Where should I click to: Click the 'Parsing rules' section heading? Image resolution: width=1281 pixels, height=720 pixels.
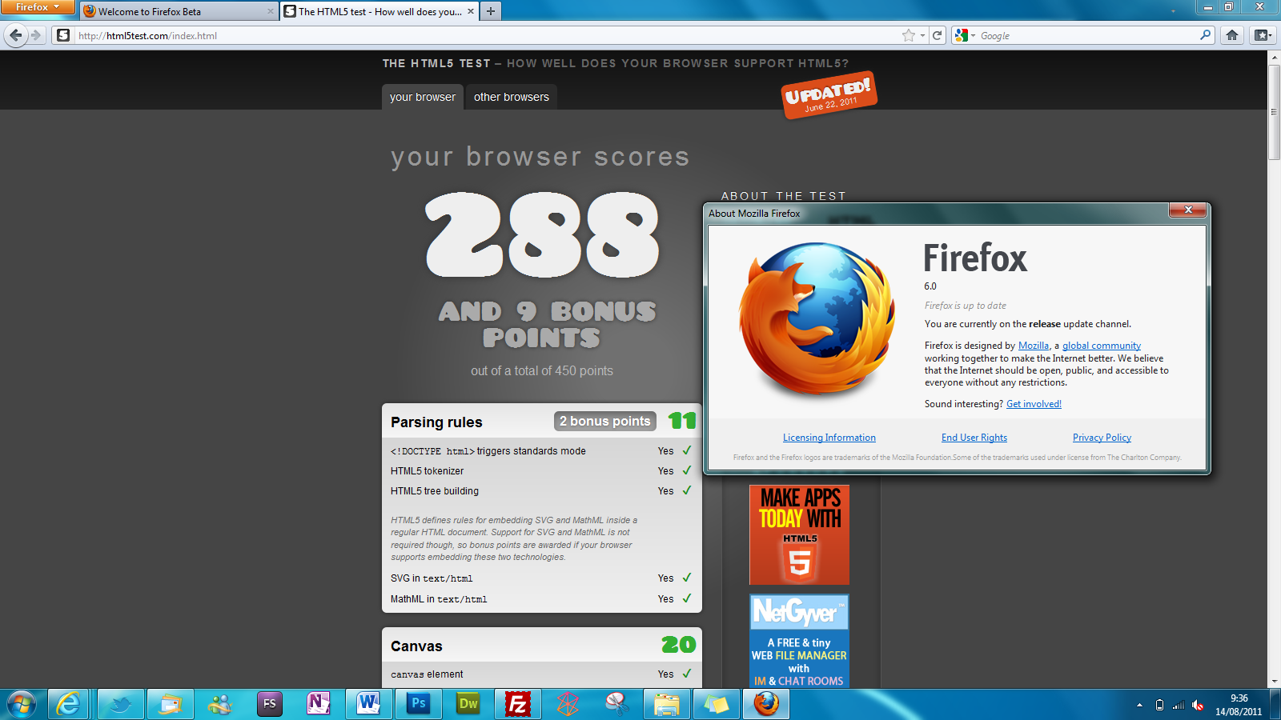436,422
